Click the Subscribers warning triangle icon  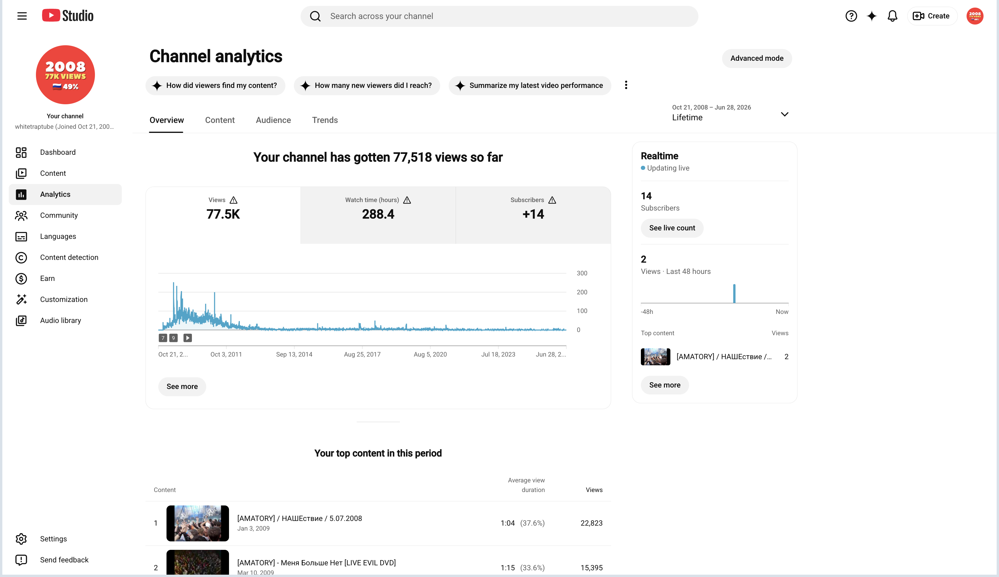552,200
